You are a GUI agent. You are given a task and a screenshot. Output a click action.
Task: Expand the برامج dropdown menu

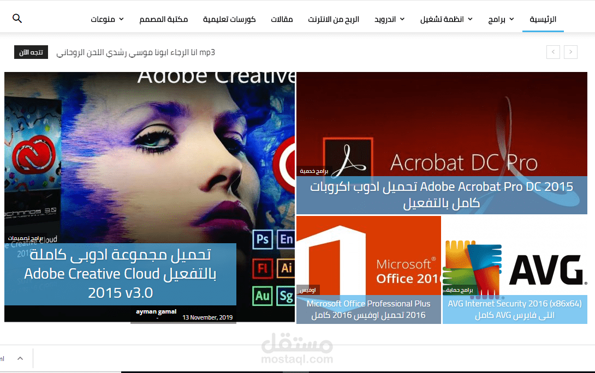click(x=501, y=19)
